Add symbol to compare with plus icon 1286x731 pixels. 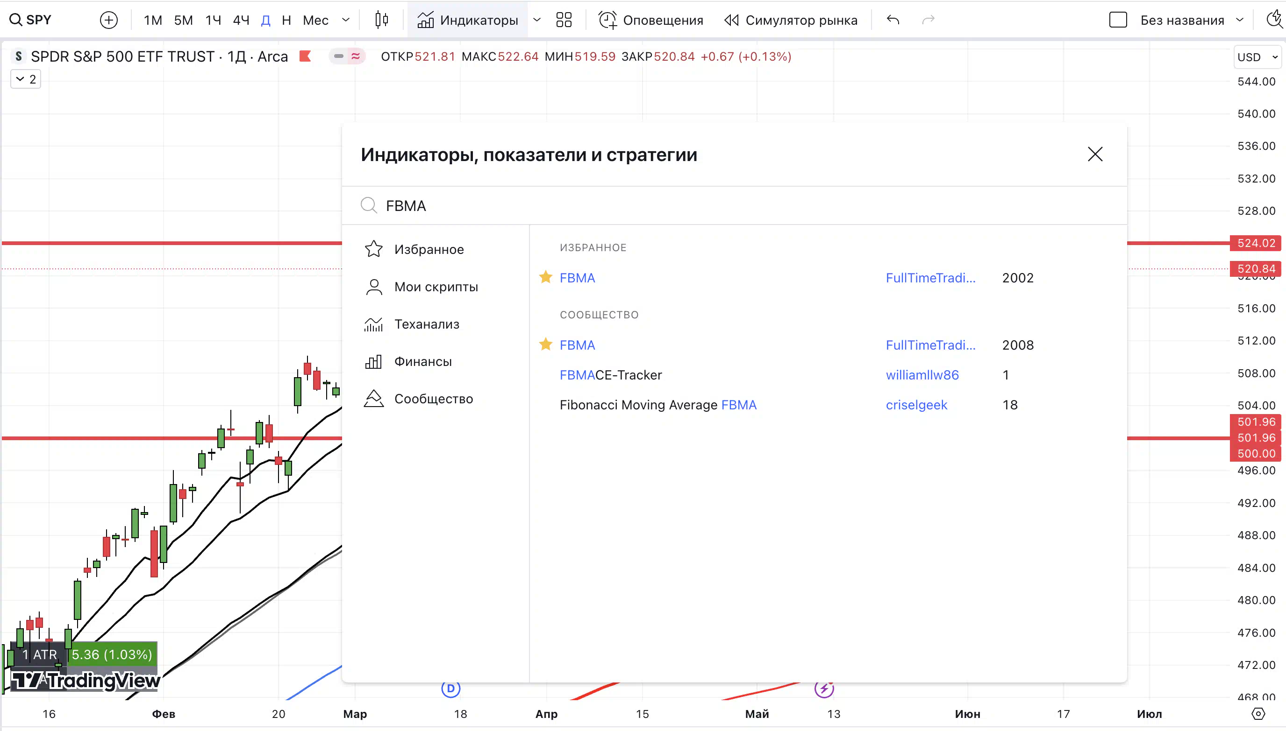coord(108,20)
